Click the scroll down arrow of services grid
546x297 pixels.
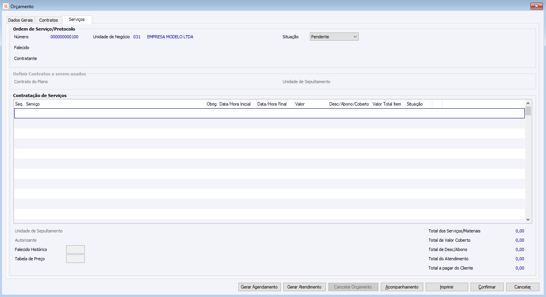[528, 219]
